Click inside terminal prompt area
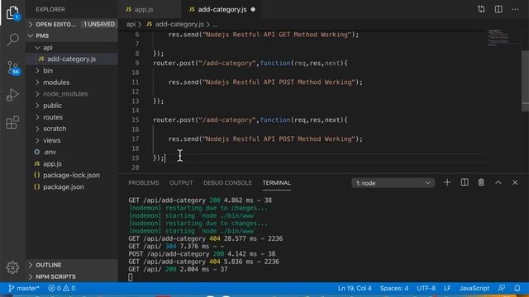The width and height of the screenshot is (529, 297). pyautogui.click(x=131, y=277)
